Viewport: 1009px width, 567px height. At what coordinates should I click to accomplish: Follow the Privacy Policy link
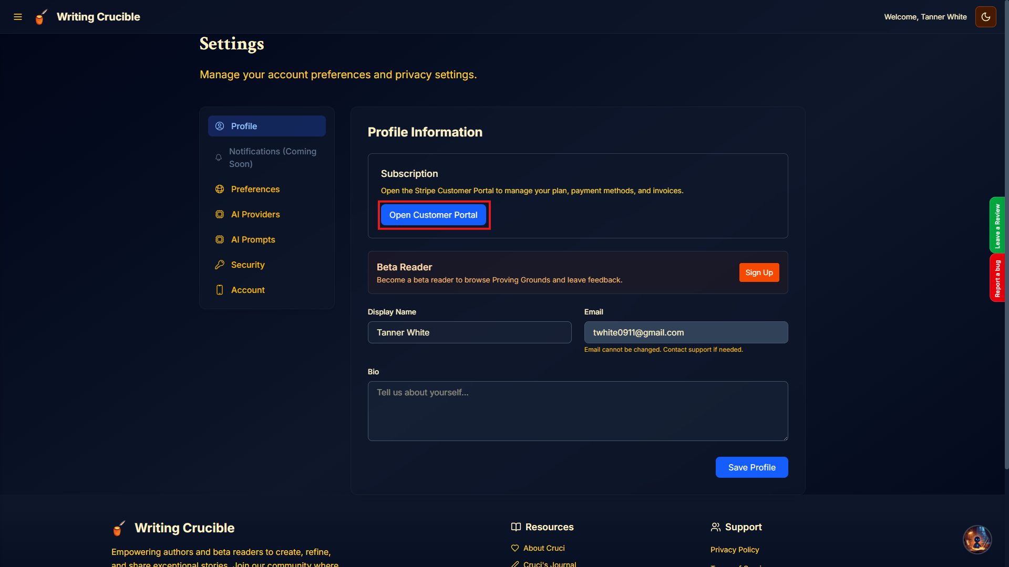pyautogui.click(x=734, y=550)
